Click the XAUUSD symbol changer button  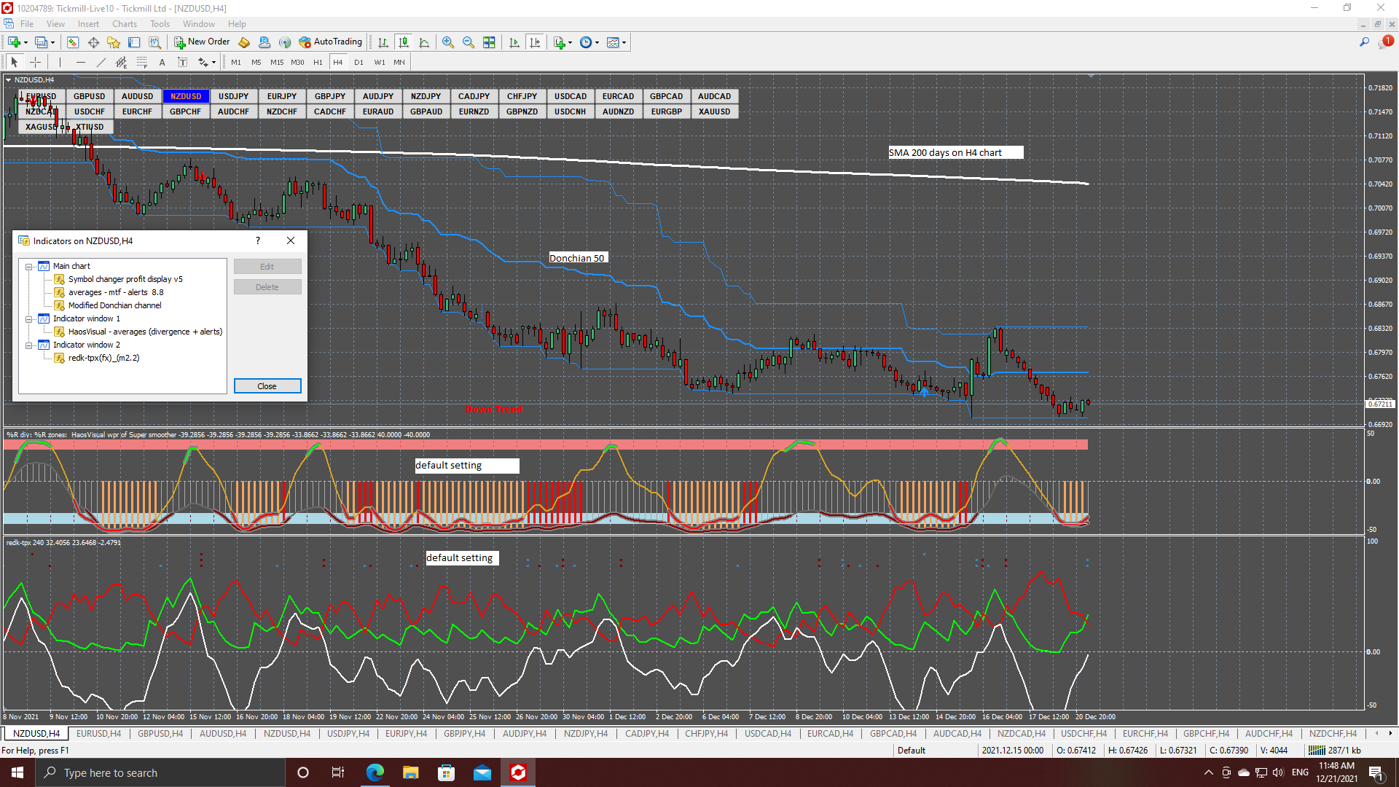click(x=714, y=111)
